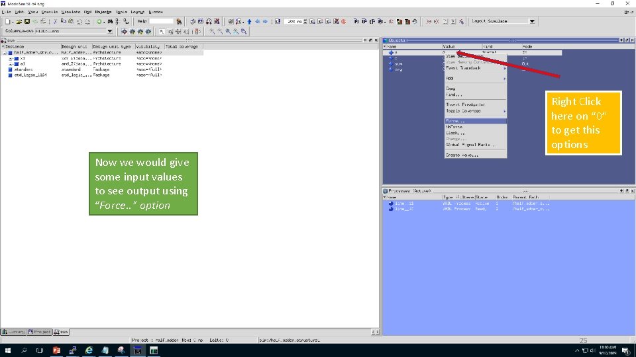Select the standard package row
The width and height of the screenshot is (636, 357).
click(x=24, y=69)
